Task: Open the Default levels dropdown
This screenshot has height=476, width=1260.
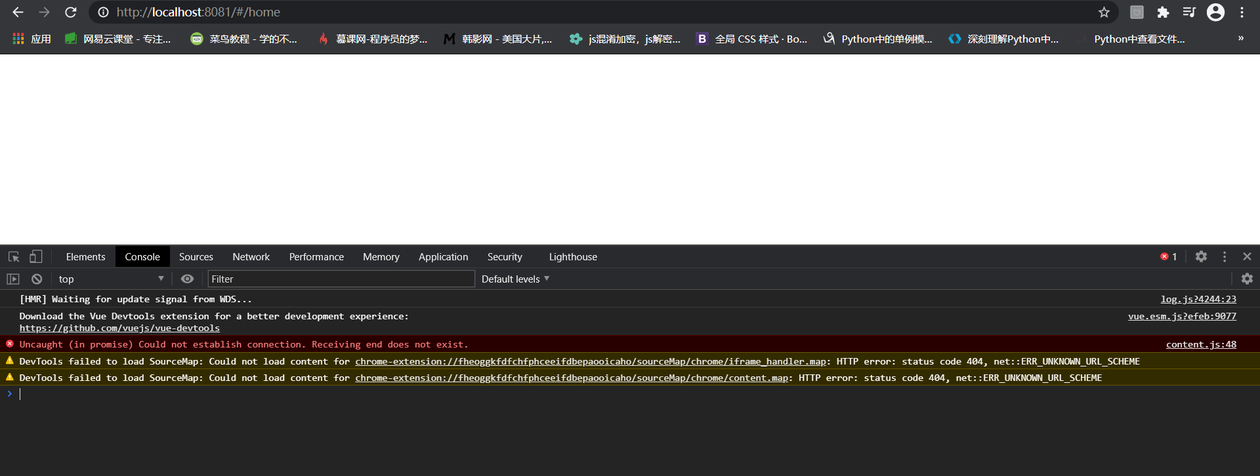Action: click(x=515, y=279)
